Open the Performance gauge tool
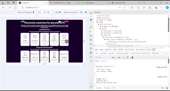The image size is (170, 91). pyautogui.click(x=91, y=48)
